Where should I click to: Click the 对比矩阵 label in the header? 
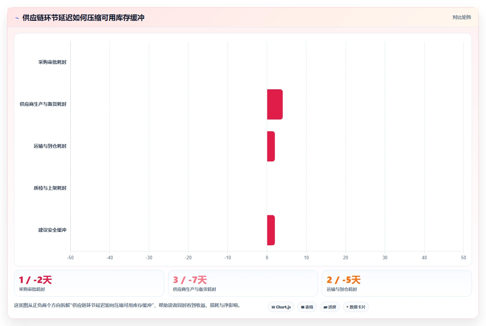[x=462, y=17]
